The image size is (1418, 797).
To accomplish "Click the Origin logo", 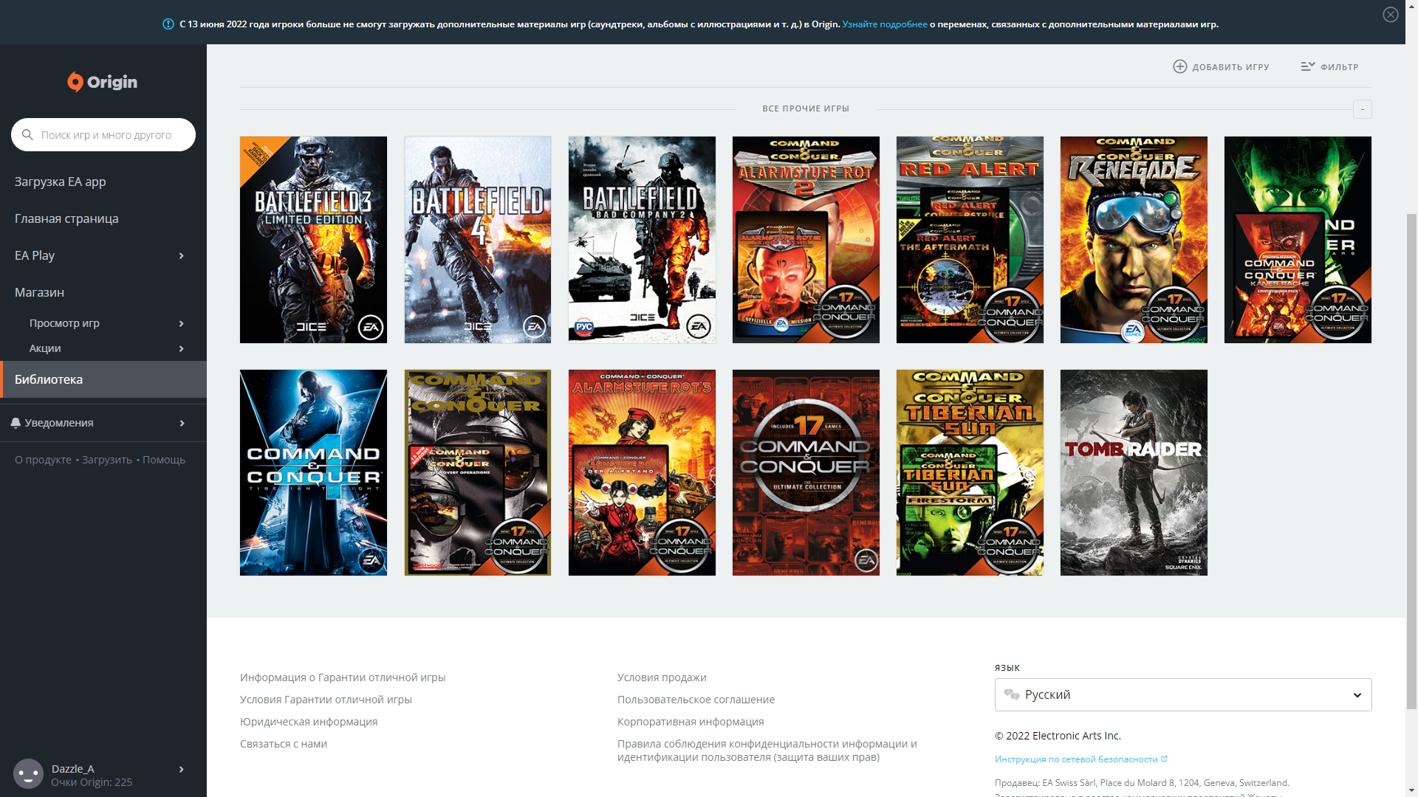I will 103,82.
